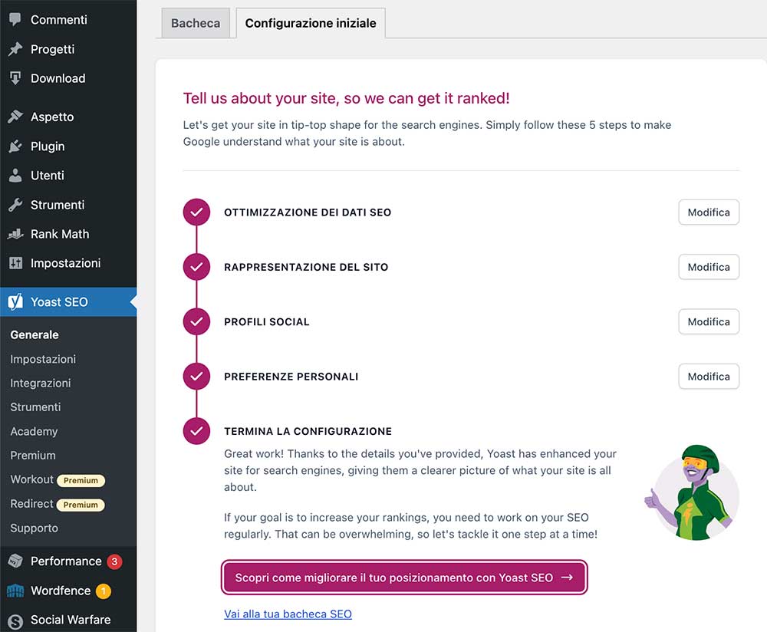
Task: Open the Wordfence shield icon
Action: click(x=15, y=591)
